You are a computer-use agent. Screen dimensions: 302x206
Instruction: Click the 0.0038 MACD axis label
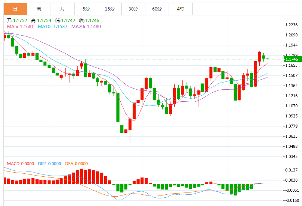point(292,180)
